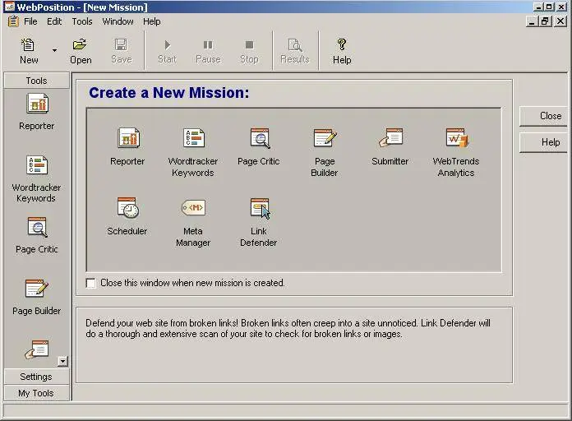Click the Link Defender description text
This screenshot has height=421, width=572.
[288, 329]
